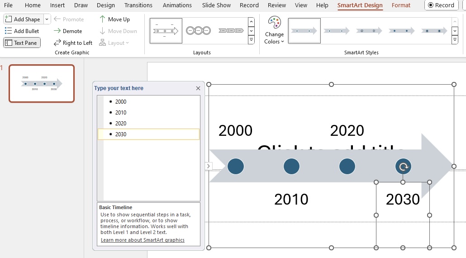Click the Add Shape button
The image size is (466, 258).
(23, 19)
